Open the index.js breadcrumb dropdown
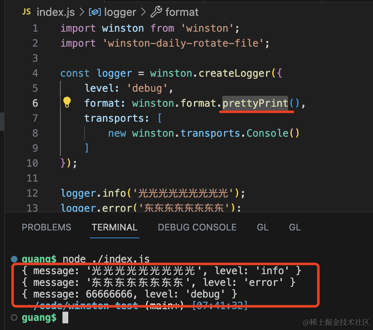373x330 pixels. coord(55,12)
